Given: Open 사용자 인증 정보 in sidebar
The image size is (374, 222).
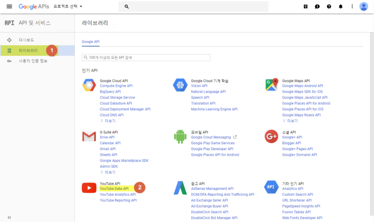Looking at the screenshot, I should (x=33, y=61).
